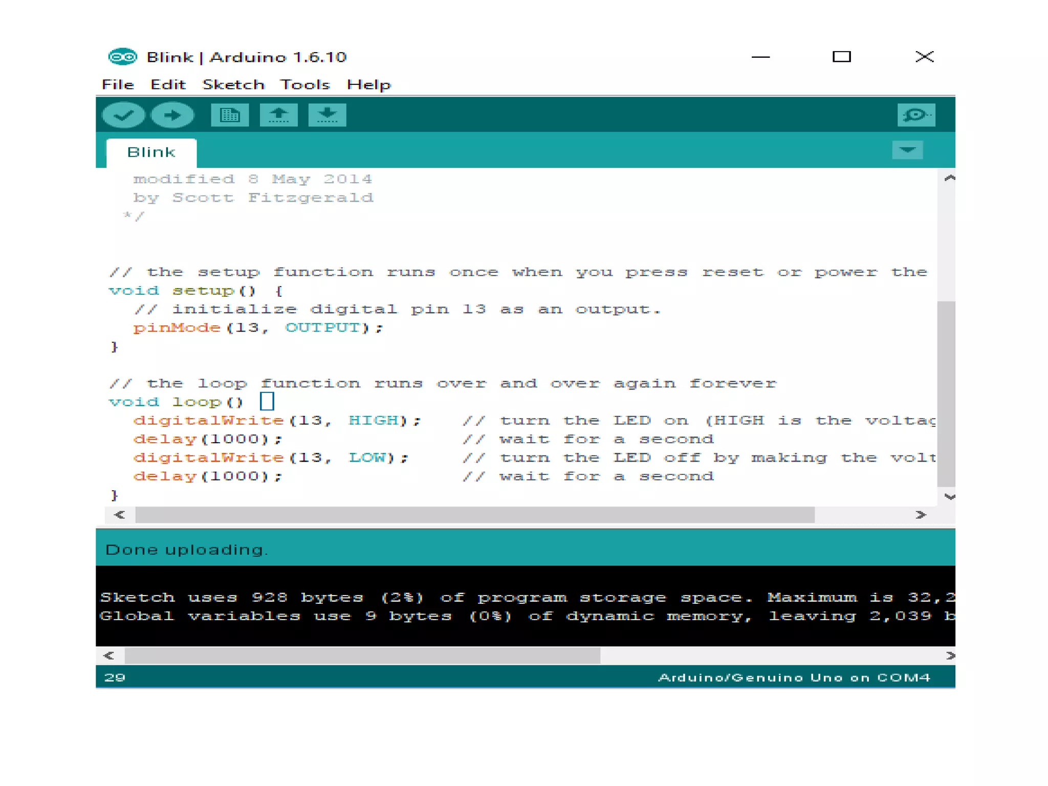Click editor horizontal scrollbar right arrow

tap(920, 515)
